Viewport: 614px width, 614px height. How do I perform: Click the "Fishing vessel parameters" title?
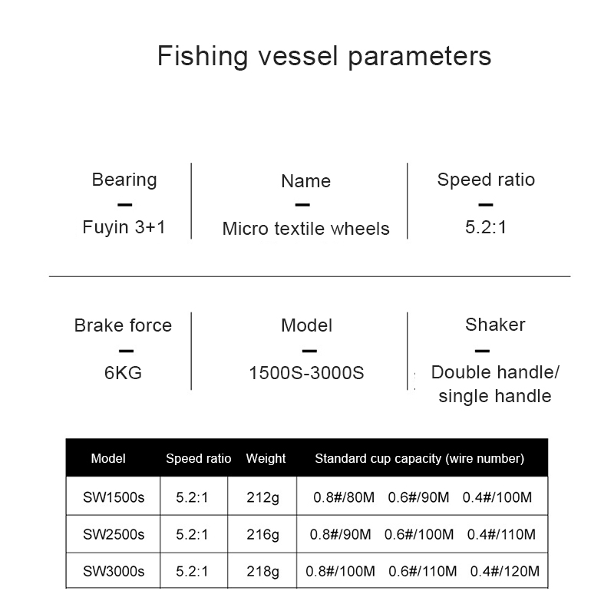click(324, 57)
